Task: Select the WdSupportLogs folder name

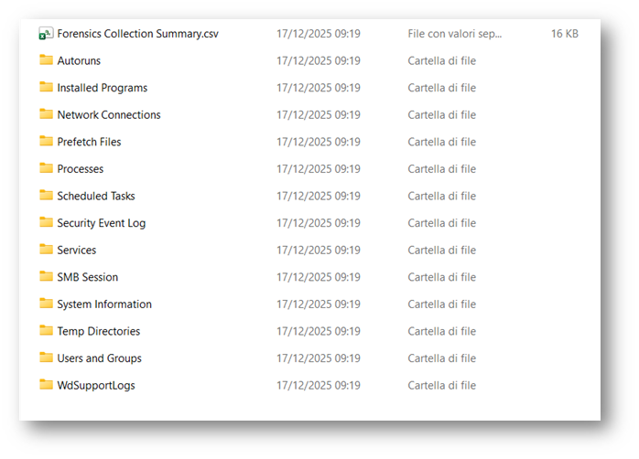Action: point(96,386)
